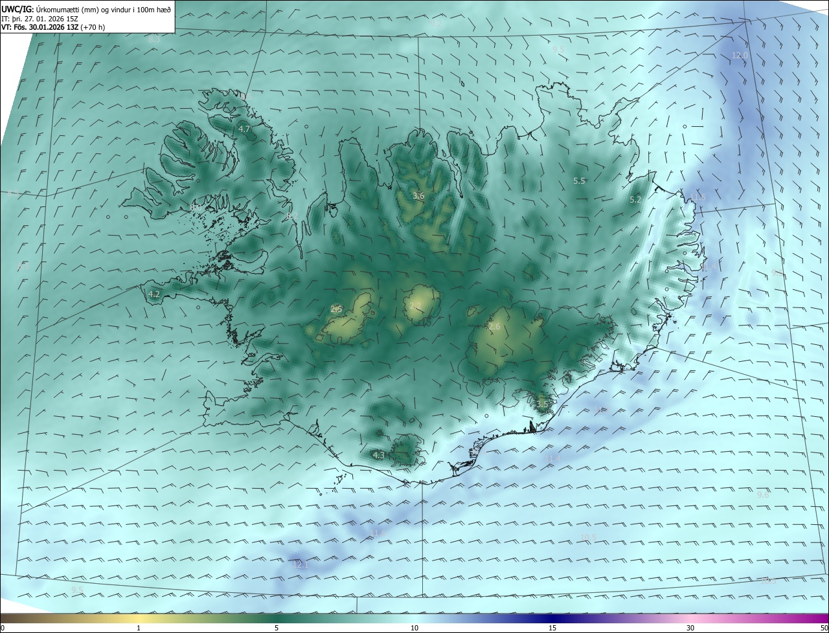The height and width of the screenshot is (633, 829).
Task: Click the 3.6 value label on the map
Action: [x=418, y=195]
